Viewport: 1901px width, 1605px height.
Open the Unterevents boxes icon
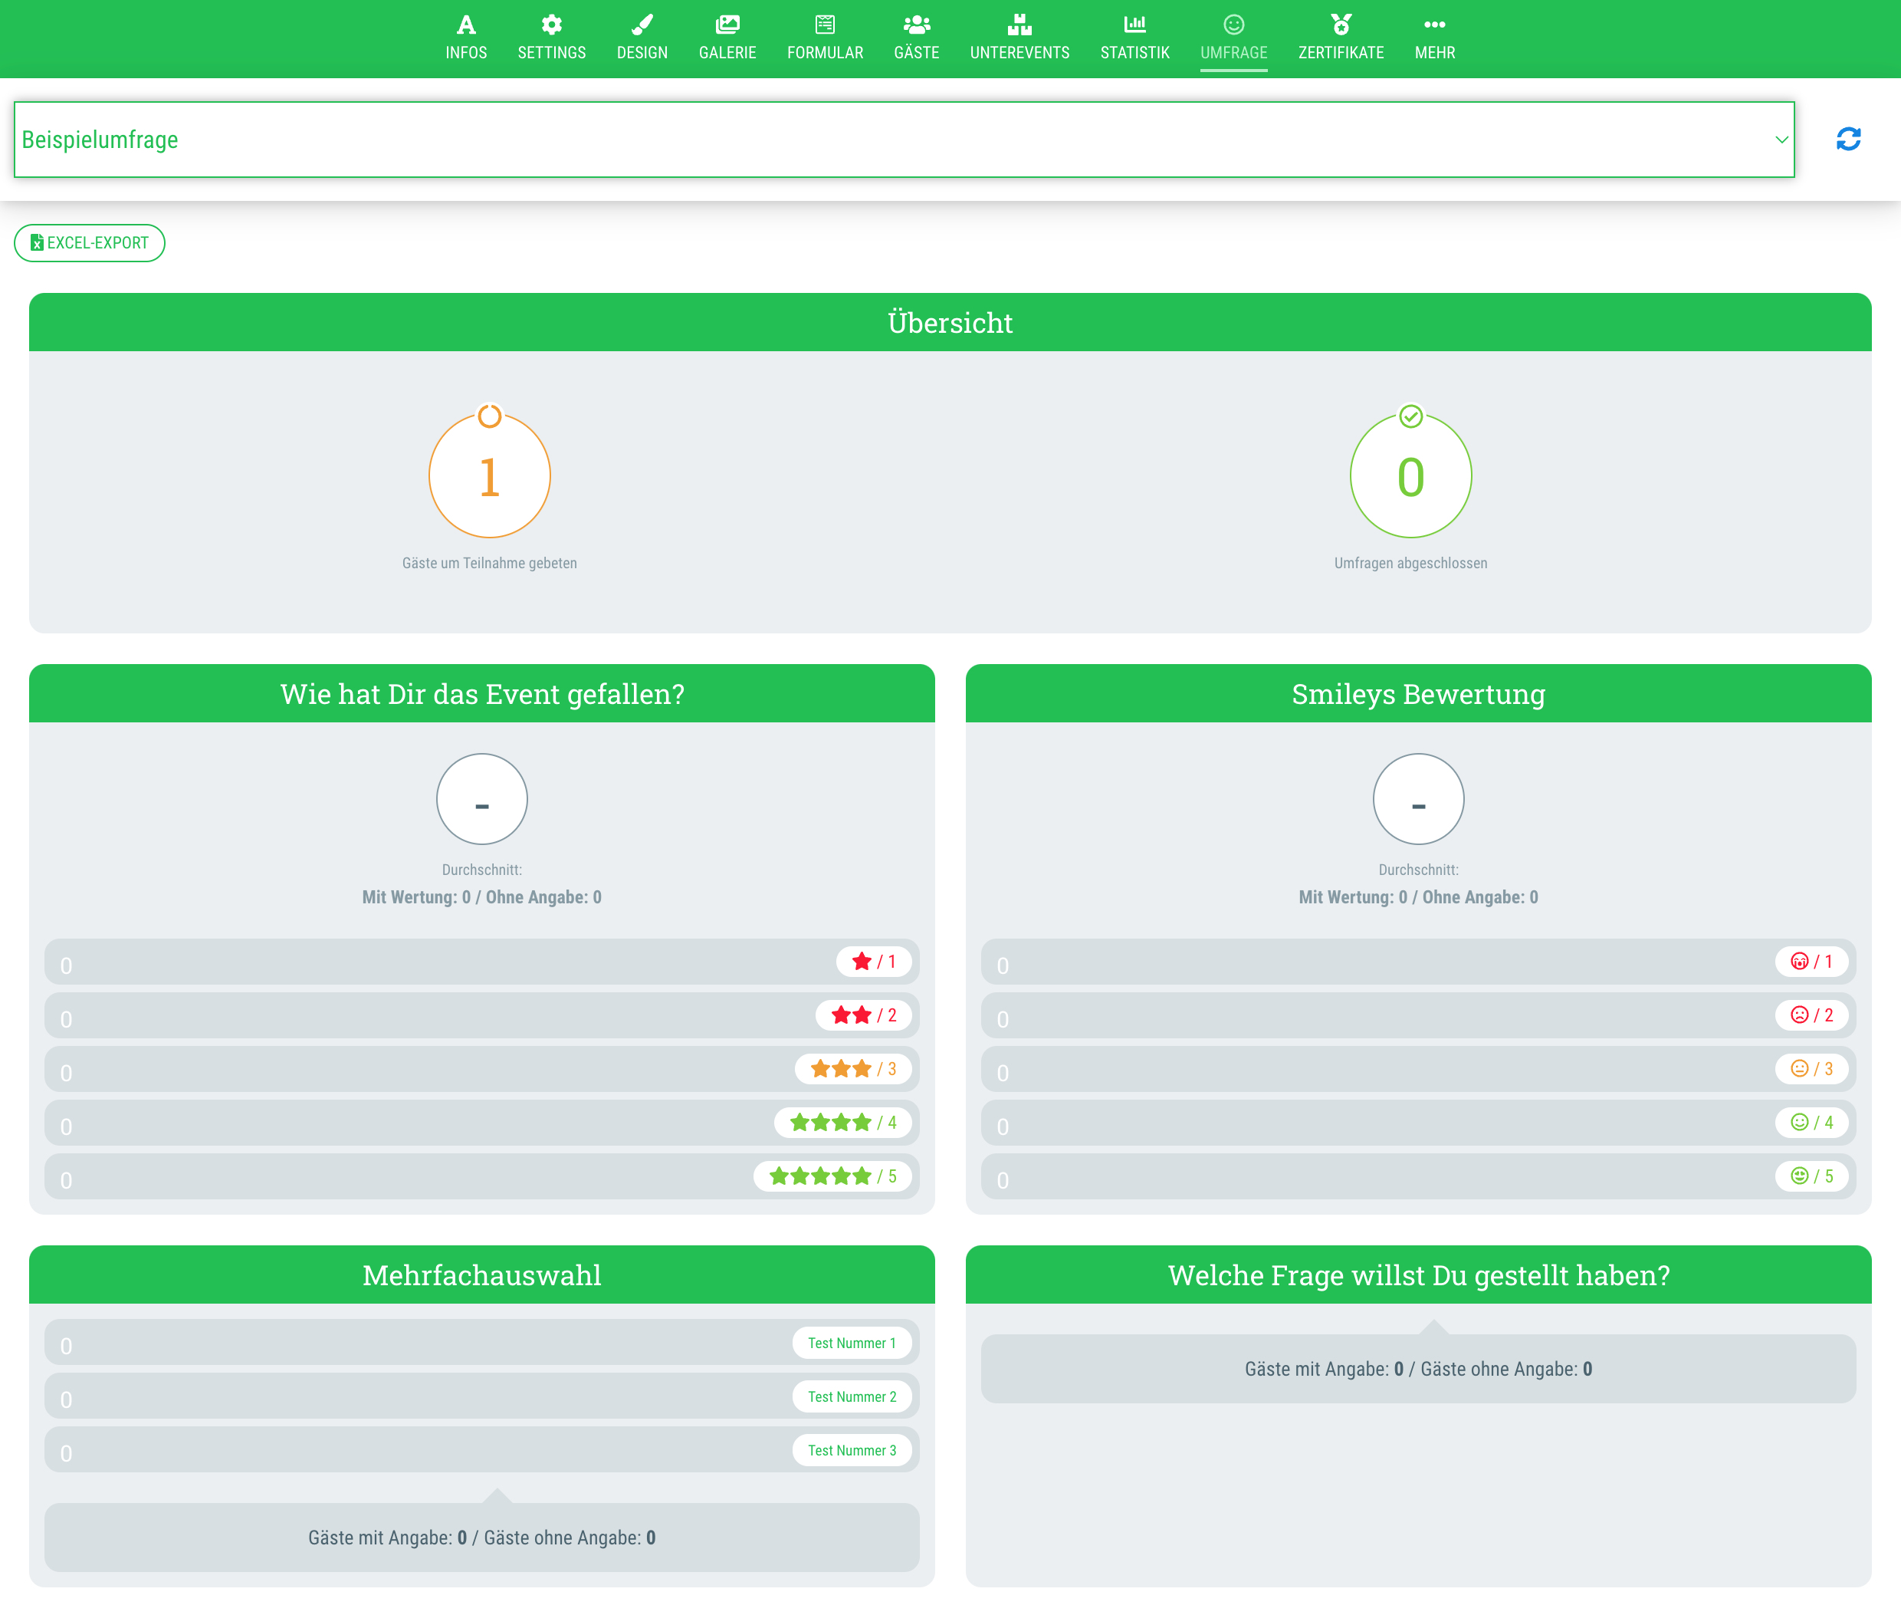(1019, 25)
